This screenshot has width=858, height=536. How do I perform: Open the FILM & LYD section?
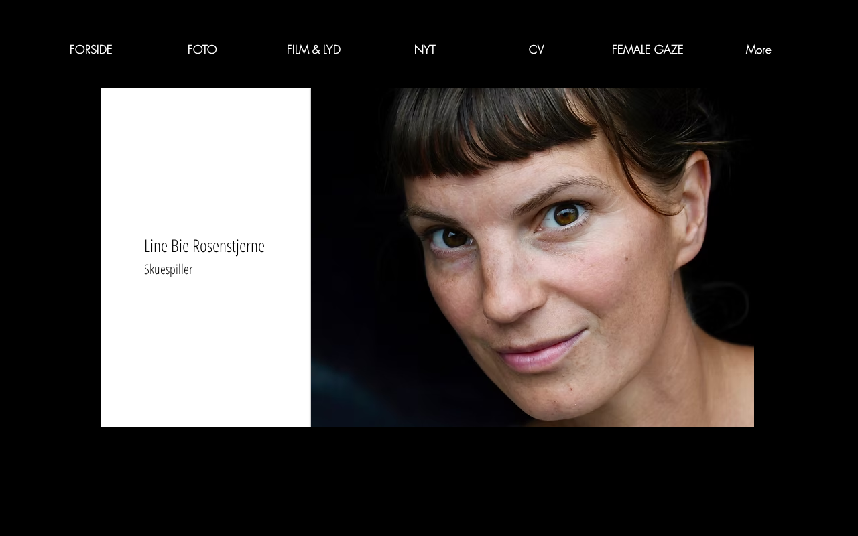tap(313, 50)
